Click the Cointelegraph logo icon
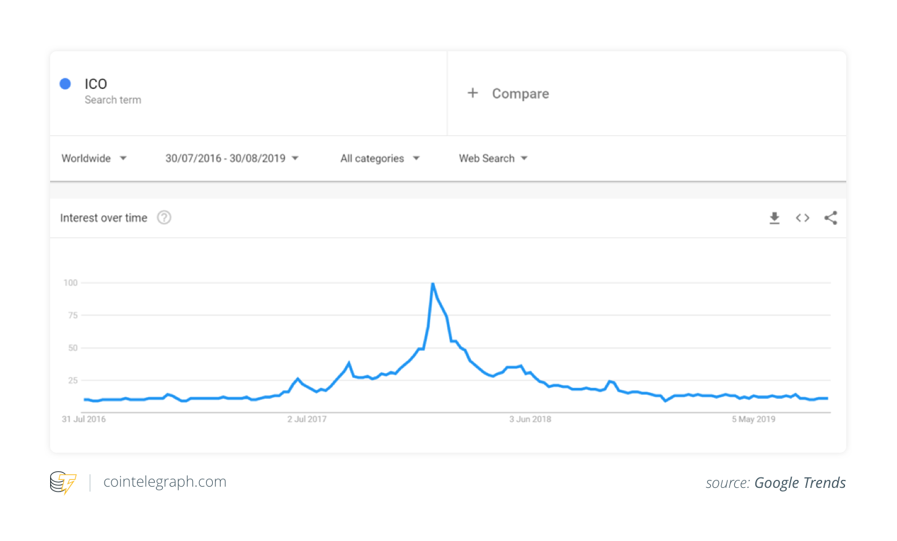The width and height of the screenshot is (897, 541). pyautogui.click(x=63, y=482)
